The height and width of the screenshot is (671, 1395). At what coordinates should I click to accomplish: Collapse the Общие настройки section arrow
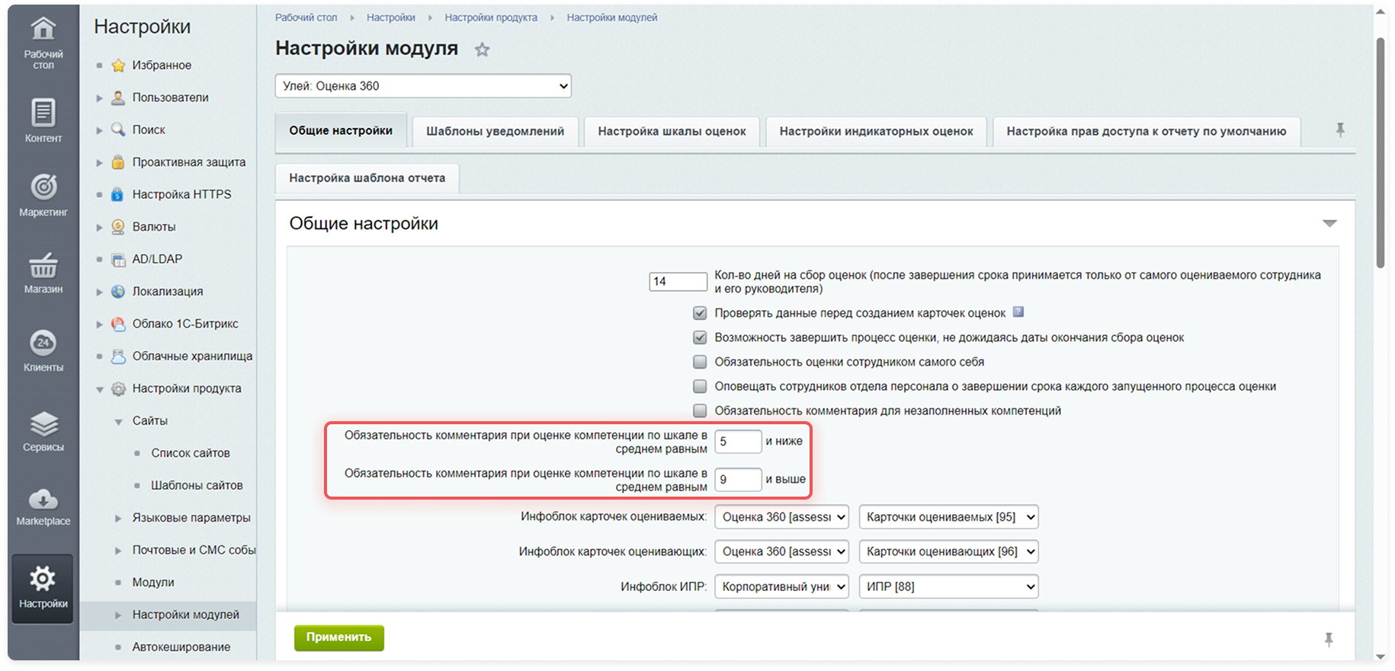point(1329,223)
